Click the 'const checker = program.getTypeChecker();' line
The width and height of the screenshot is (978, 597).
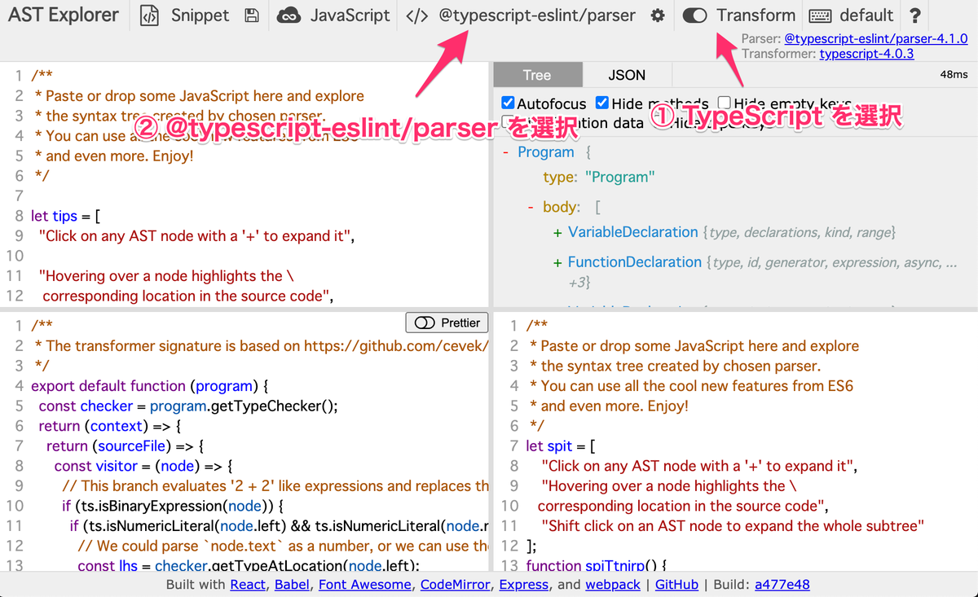pos(187,406)
